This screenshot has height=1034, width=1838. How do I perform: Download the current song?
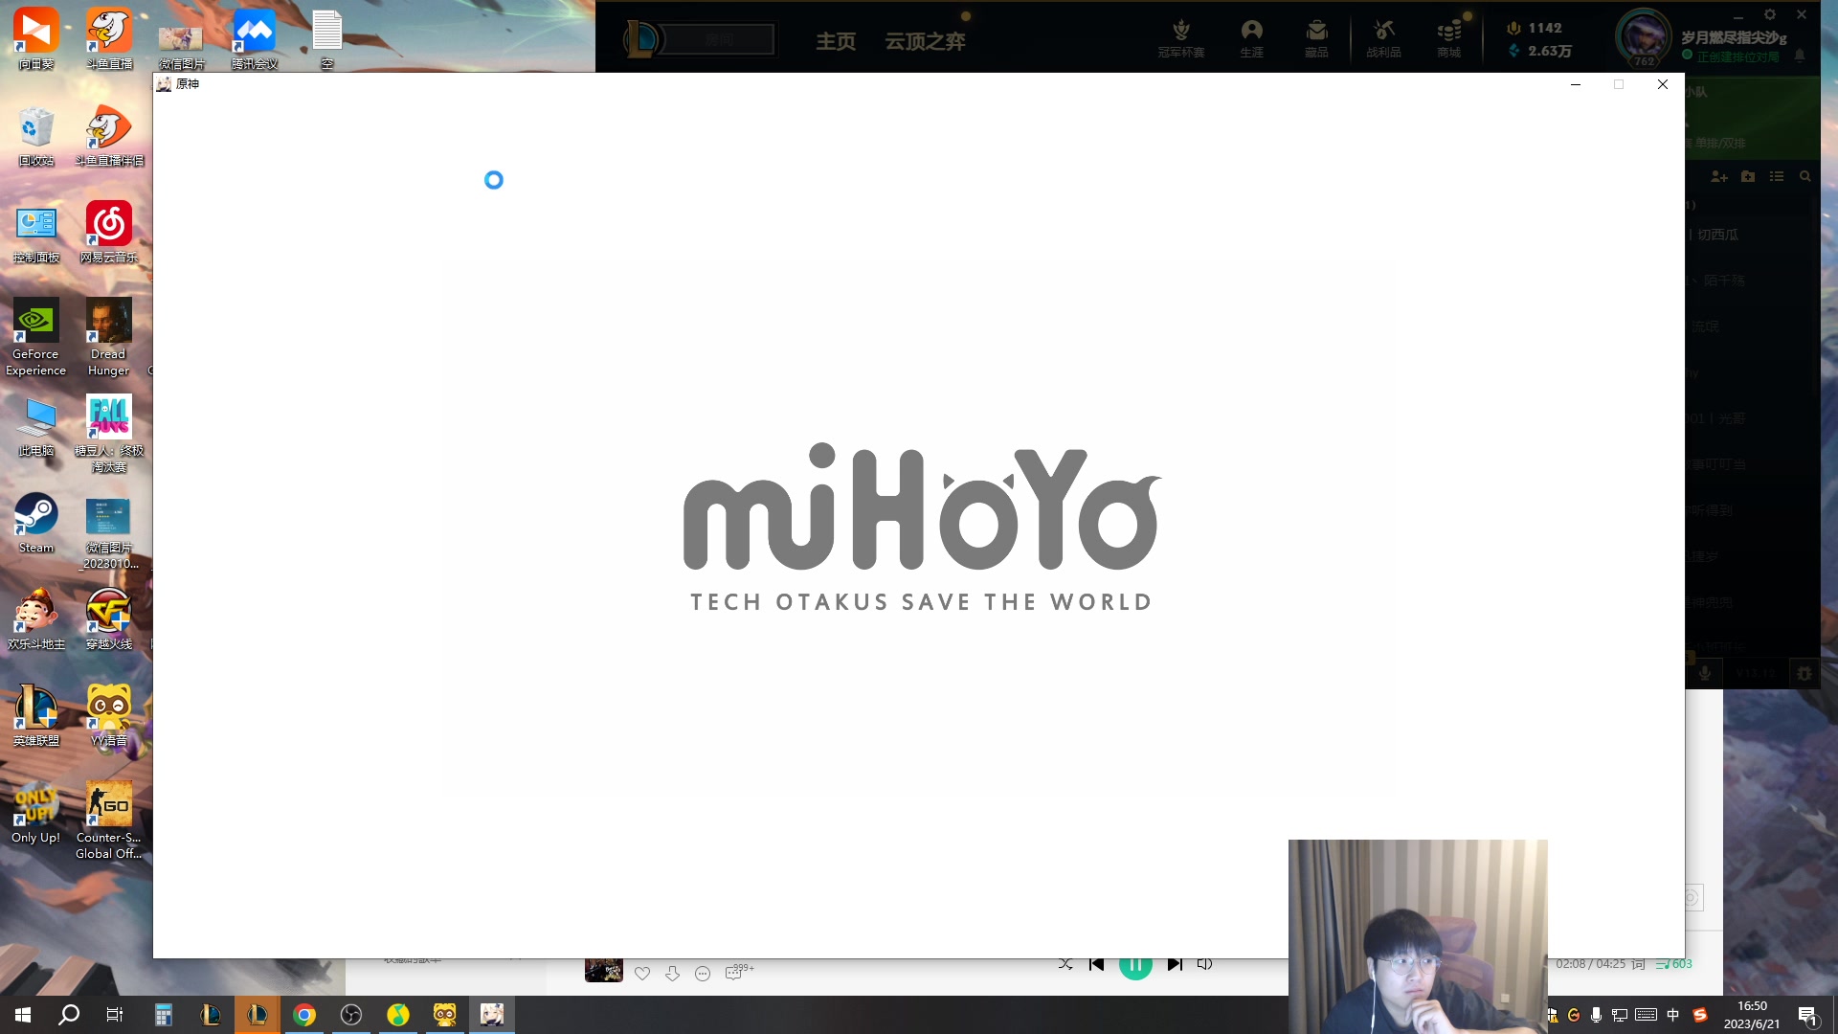672,974
